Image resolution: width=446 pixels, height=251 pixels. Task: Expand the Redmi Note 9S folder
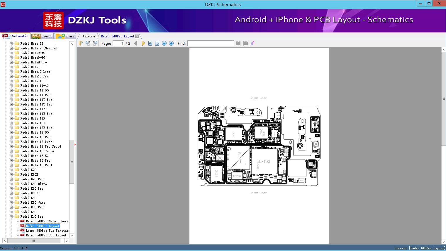click(11, 44)
